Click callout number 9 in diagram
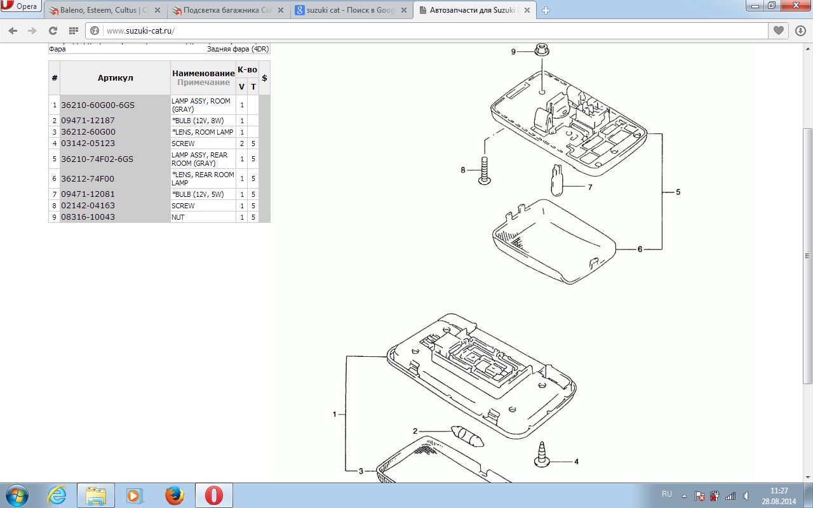813x508 pixels. 514,52
